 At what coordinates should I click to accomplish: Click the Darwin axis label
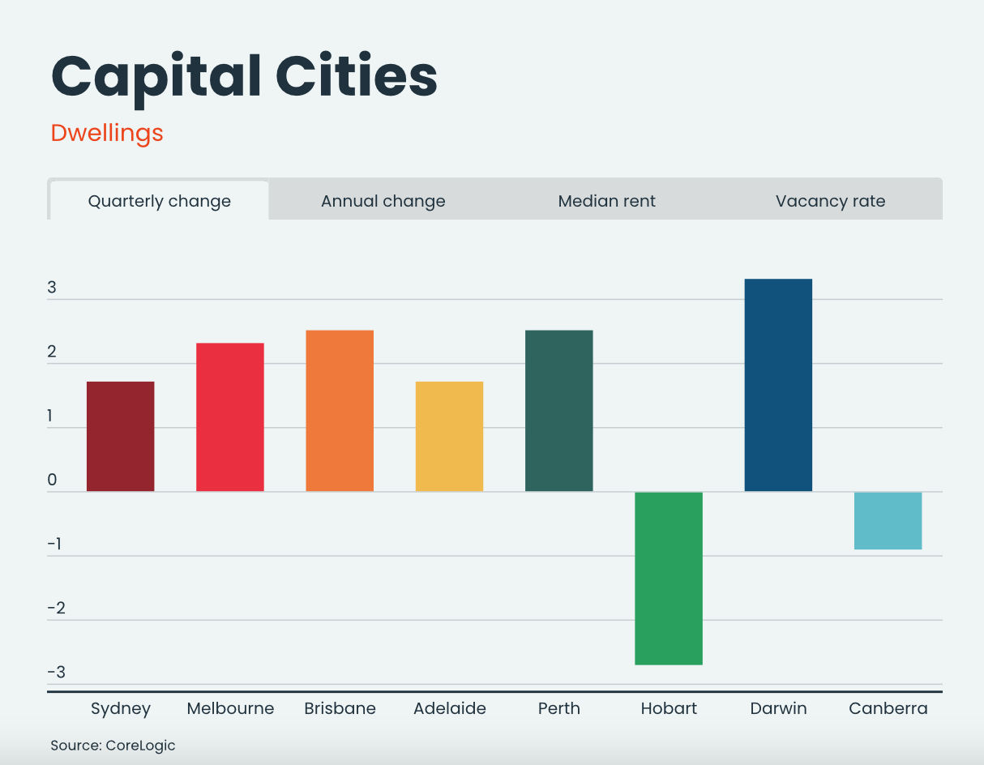[x=778, y=709]
